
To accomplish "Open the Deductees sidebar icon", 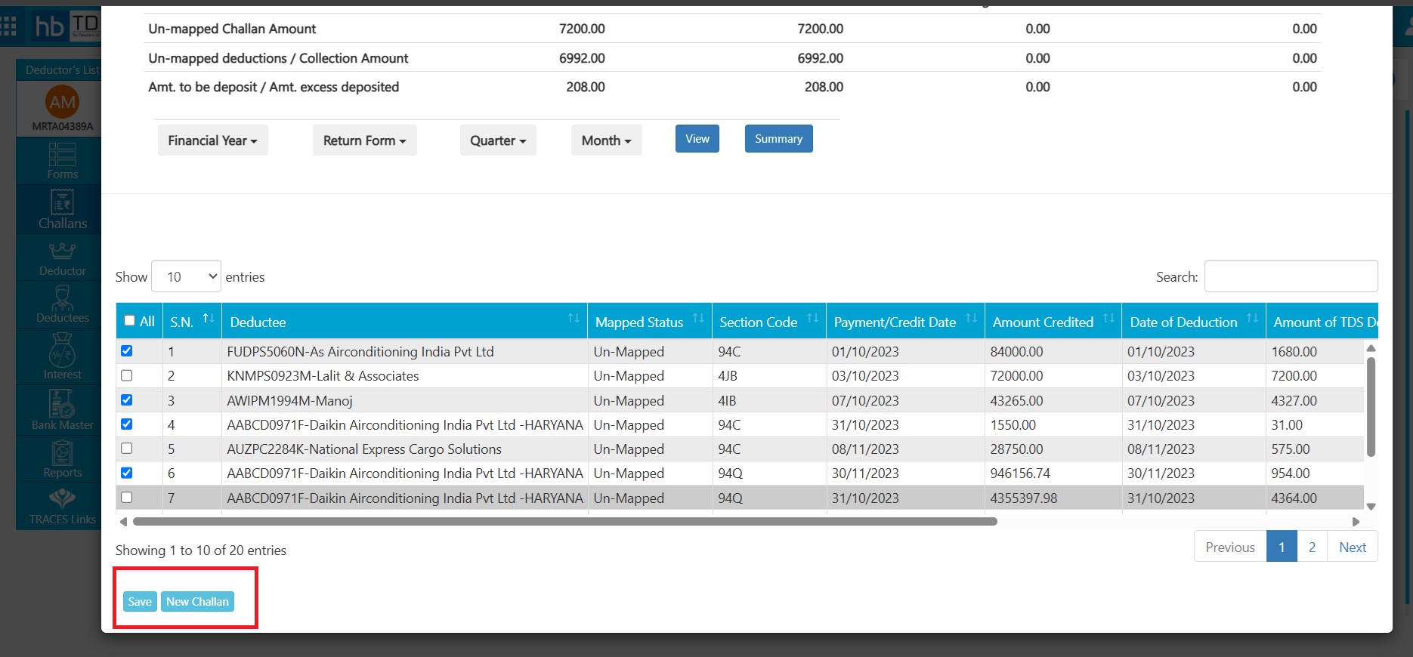I will [x=62, y=305].
